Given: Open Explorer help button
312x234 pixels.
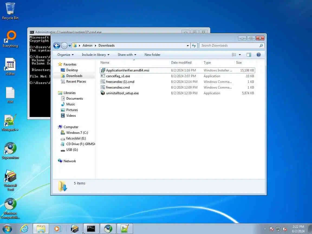Looking at the screenshot, I should (258, 55).
